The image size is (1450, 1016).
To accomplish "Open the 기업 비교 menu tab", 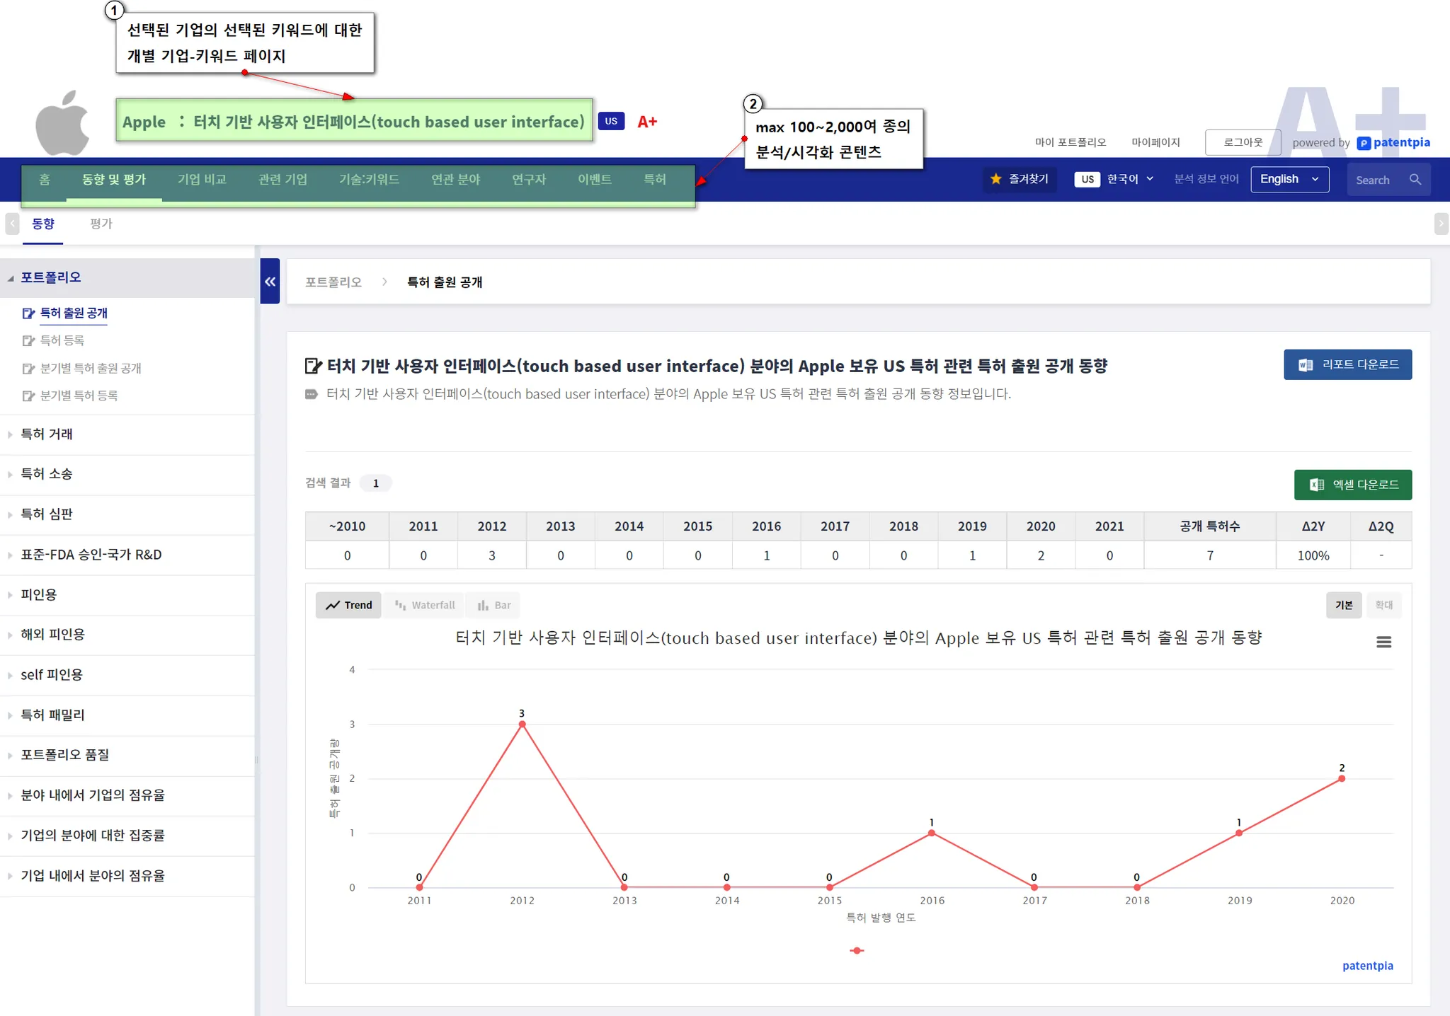I will (202, 179).
